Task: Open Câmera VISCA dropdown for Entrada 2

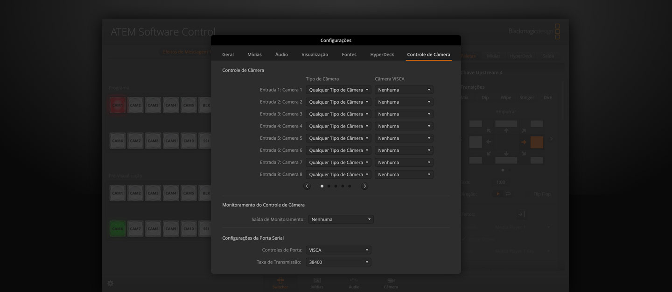Action: point(404,102)
